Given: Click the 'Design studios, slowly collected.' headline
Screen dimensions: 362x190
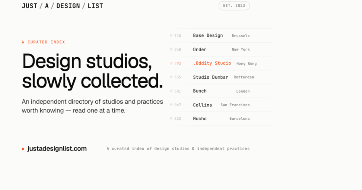Looking at the screenshot, I should pos(92,71).
